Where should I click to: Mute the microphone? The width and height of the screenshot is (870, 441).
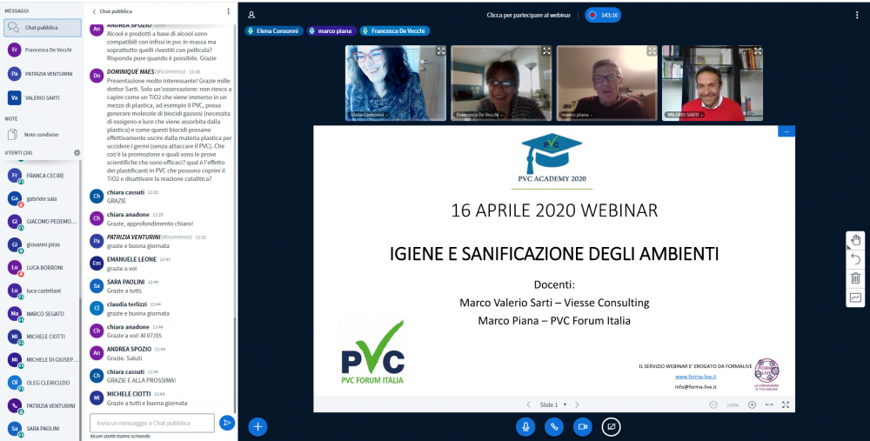(x=525, y=426)
